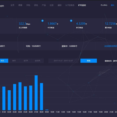Screen dimensions: 117x117
Task: Click the 总上传速度 label
Action: pyautogui.click(x=23, y=28)
